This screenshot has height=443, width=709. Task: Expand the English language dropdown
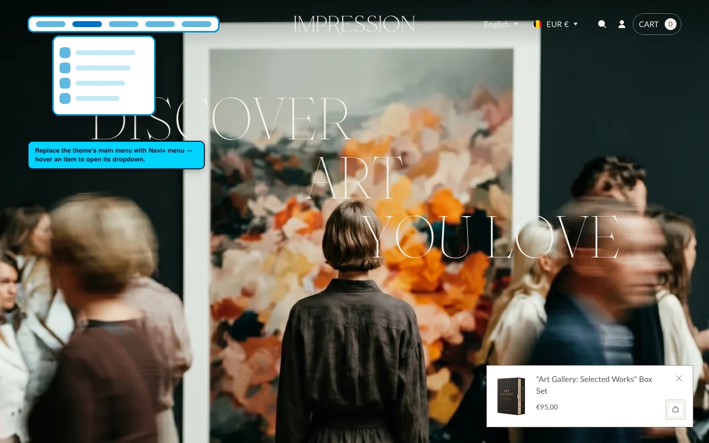pos(501,24)
